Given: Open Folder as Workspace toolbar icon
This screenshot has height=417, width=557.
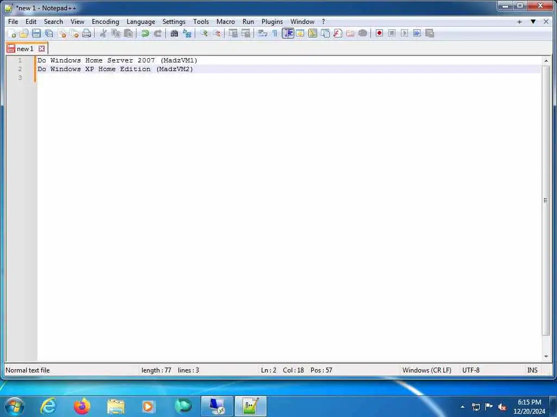Looking at the screenshot, I should point(350,33).
